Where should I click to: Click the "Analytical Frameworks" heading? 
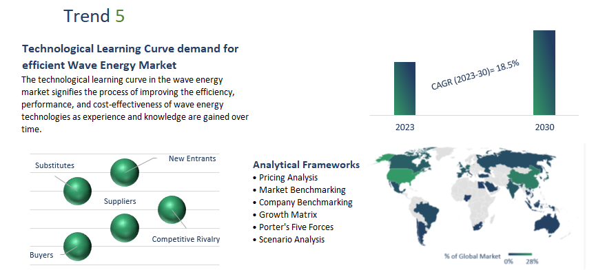click(307, 165)
